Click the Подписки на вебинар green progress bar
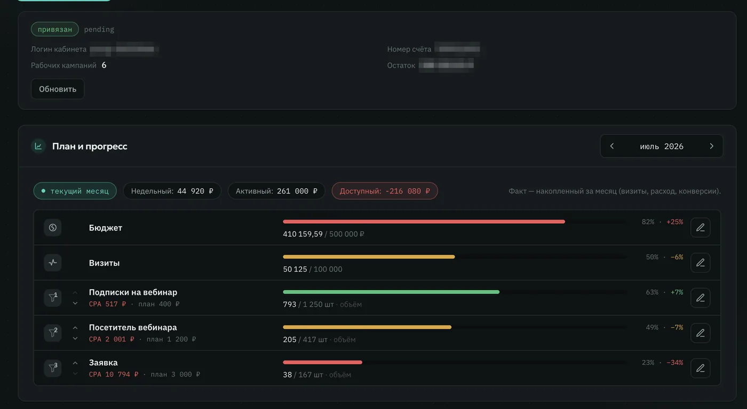This screenshot has height=409, width=747. (x=391, y=292)
